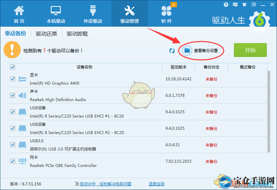Click the number 6 badge on 软件
This screenshot has width=277, height=190.
point(173,5)
